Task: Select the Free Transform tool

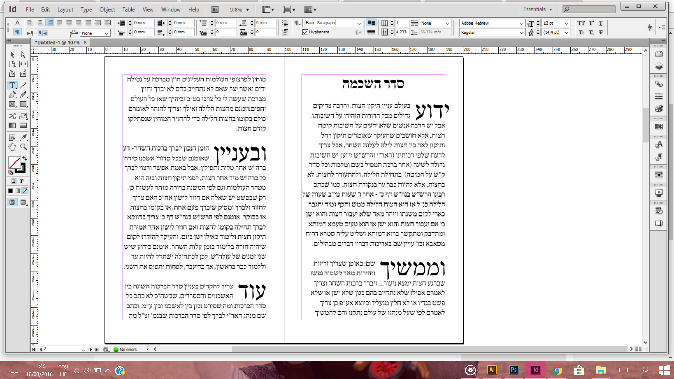Action: 23,116
